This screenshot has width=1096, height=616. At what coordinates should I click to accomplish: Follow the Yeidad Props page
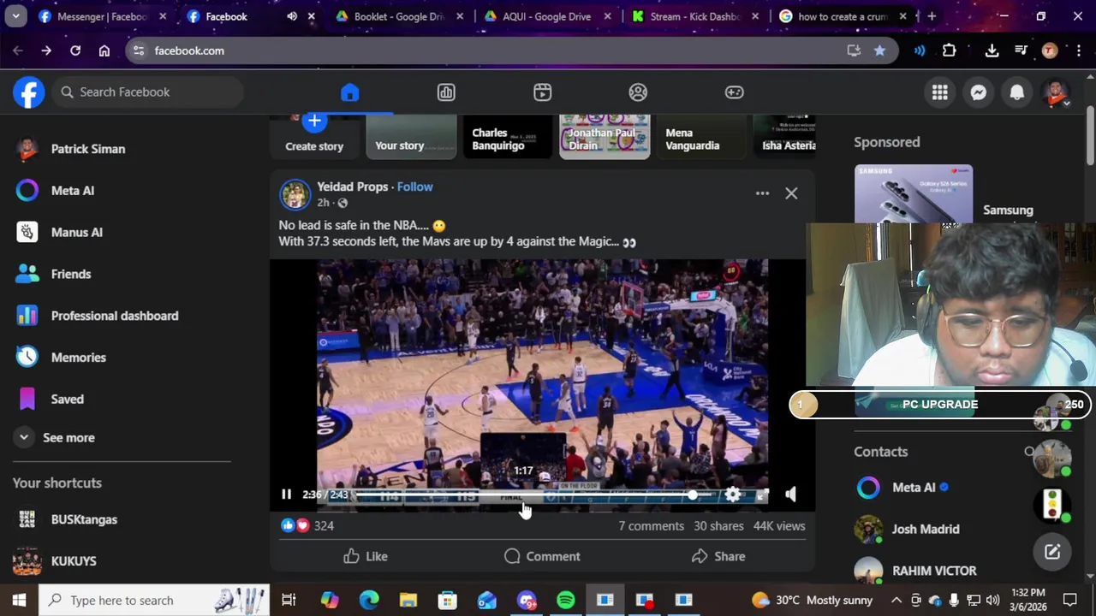(x=414, y=187)
